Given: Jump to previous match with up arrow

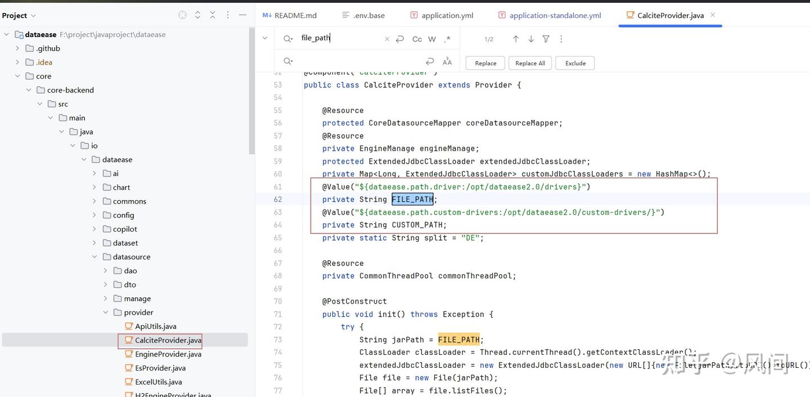Looking at the screenshot, I should 516,39.
